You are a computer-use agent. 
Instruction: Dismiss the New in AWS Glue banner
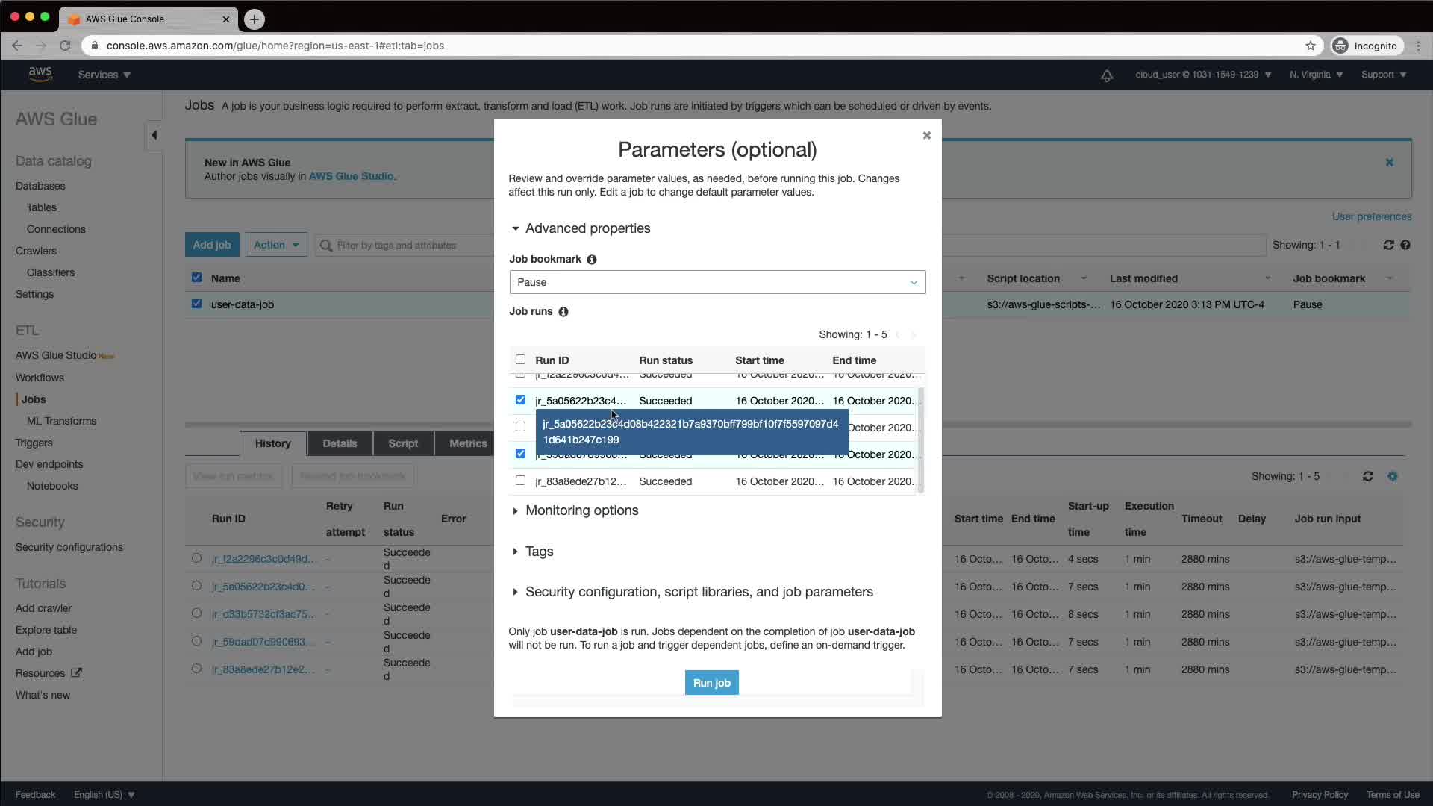[x=1390, y=163]
